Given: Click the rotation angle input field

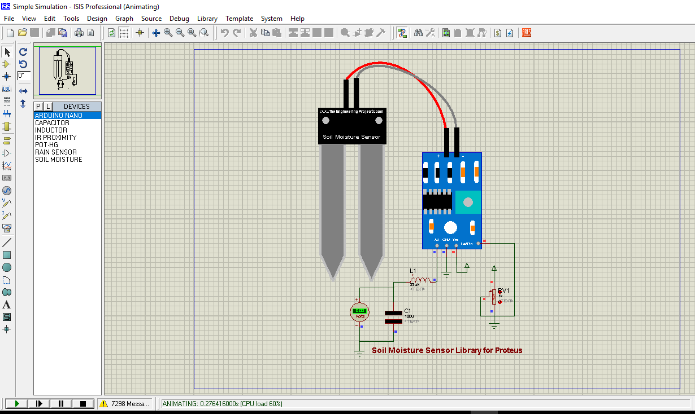Looking at the screenshot, I should (24, 76).
